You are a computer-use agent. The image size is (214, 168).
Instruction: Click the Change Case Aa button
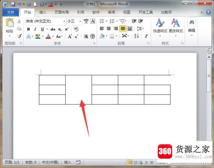59,36
